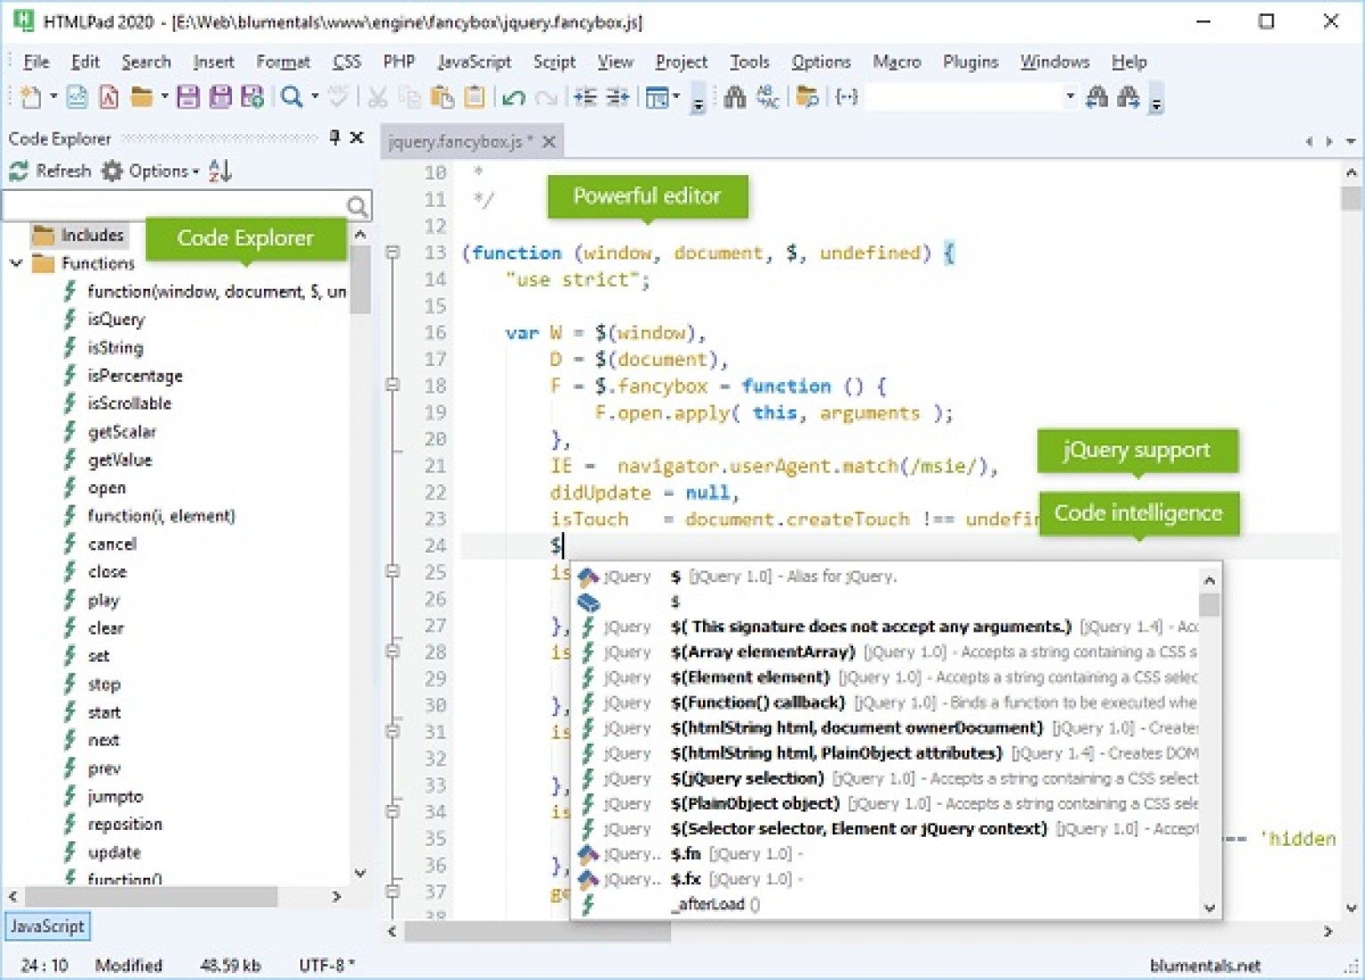Collapse the Functions tree node
Image resolution: width=1365 pixels, height=980 pixels.
tap(16, 263)
